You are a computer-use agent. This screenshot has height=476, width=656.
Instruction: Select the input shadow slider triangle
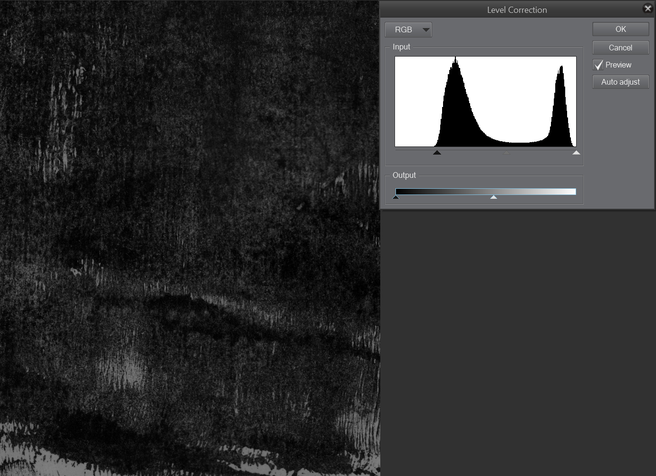[x=437, y=152]
